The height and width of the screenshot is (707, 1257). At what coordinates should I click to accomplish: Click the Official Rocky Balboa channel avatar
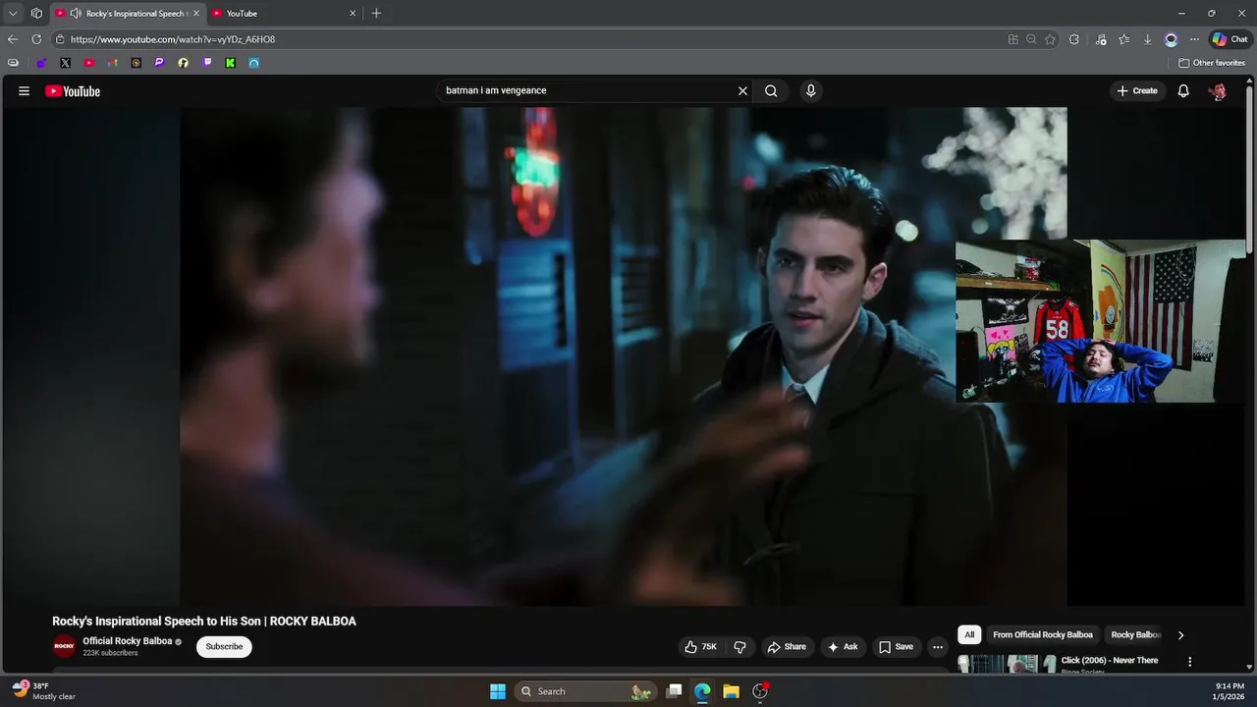pos(64,646)
